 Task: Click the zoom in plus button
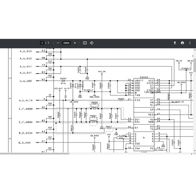tap(75, 43)
